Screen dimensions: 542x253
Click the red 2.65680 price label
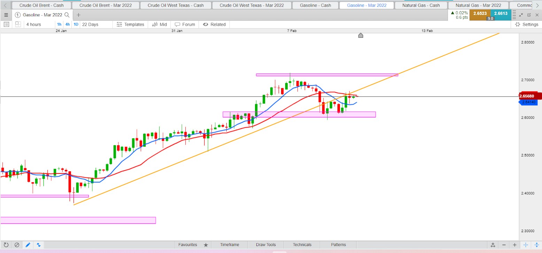tap(531, 96)
